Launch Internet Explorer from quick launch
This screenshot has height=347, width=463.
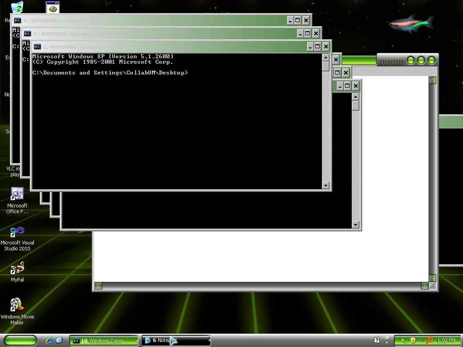point(50,341)
